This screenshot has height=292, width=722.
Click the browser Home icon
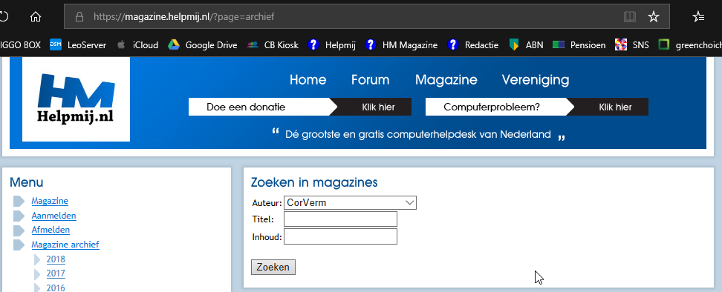pyautogui.click(x=36, y=17)
